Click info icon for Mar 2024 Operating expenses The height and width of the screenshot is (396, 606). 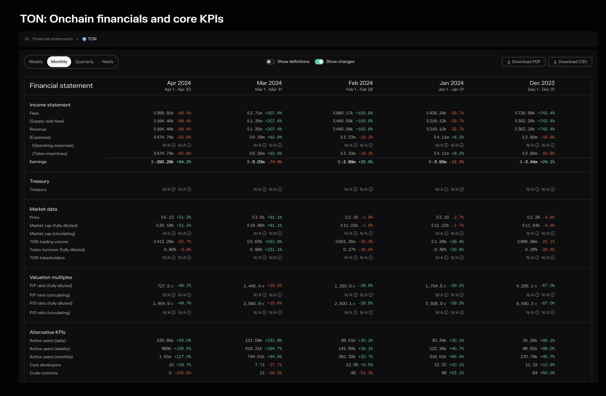click(264, 146)
